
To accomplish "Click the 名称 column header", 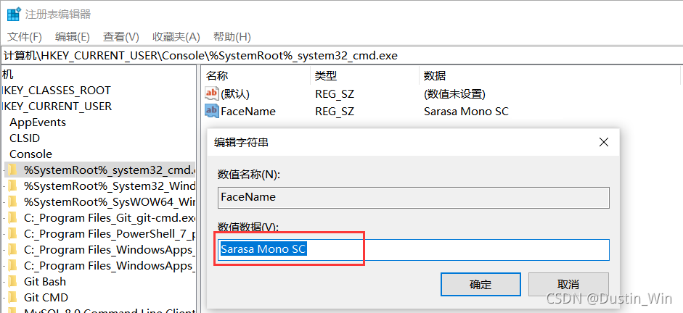I will pyautogui.click(x=217, y=76).
